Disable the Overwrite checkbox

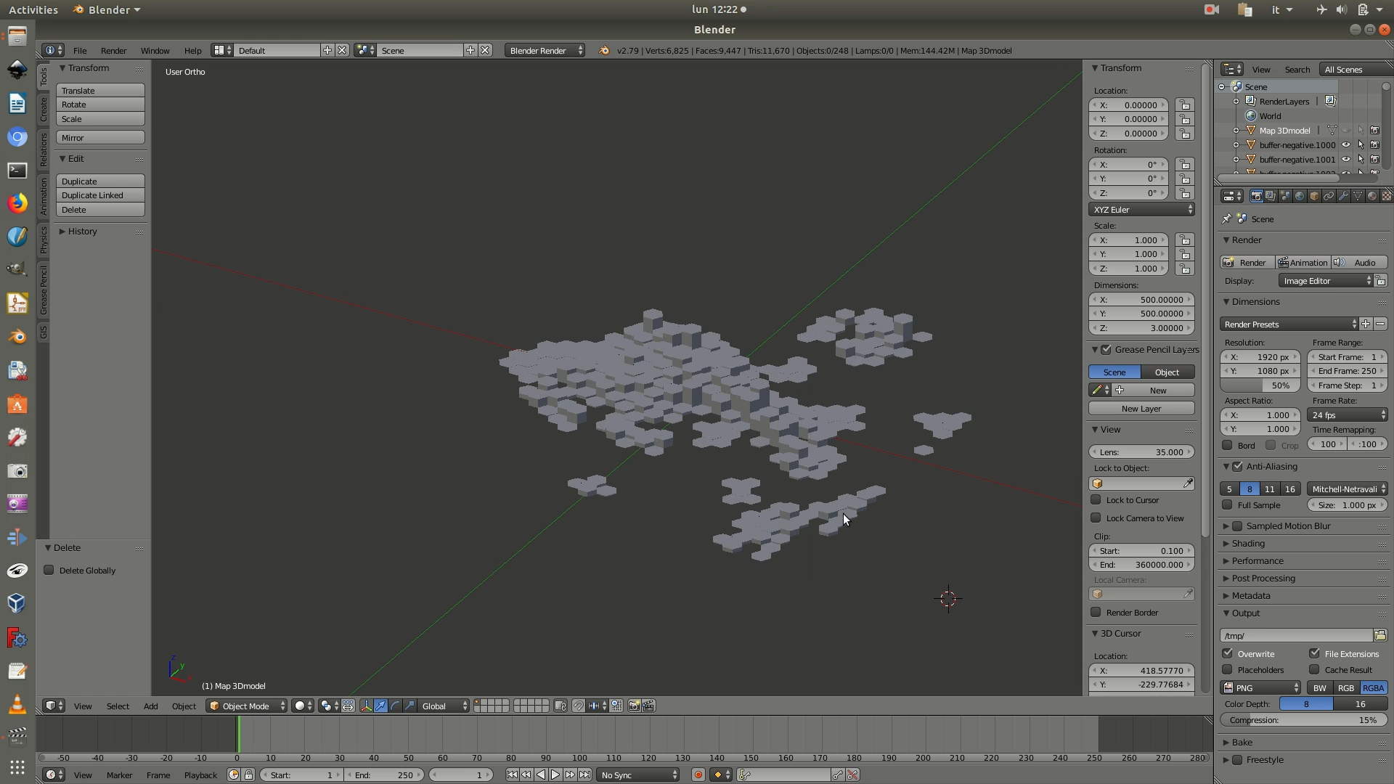[x=1228, y=653]
